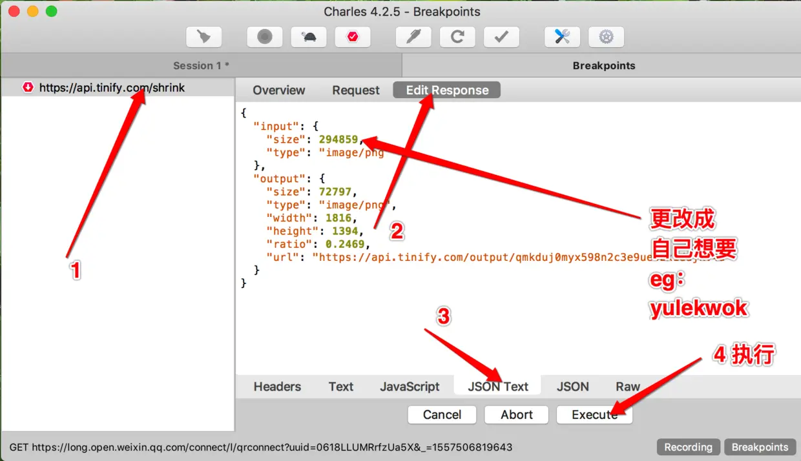Viewport: 801px width, 461px height.
Task: Click the red breakpoint icon beside api.tinify.com
Action: coord(28,87)
